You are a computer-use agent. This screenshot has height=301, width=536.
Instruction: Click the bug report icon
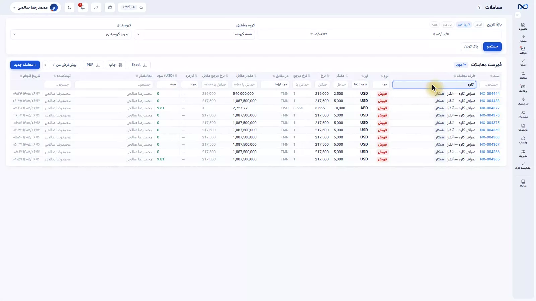110,7
